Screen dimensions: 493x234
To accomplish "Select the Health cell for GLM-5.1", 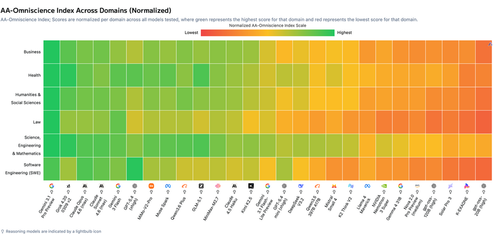I will tap(202, 75).
